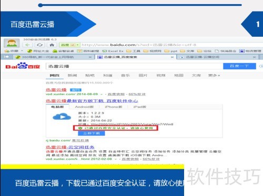Select the Android版 download tab
The width and height of the screenshot is (263, 196).
tap(84, 107)
